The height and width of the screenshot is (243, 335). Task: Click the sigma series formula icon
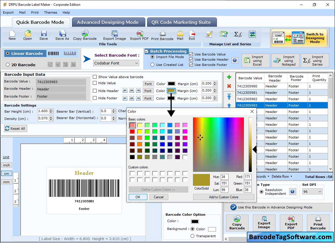coord(238,34)
